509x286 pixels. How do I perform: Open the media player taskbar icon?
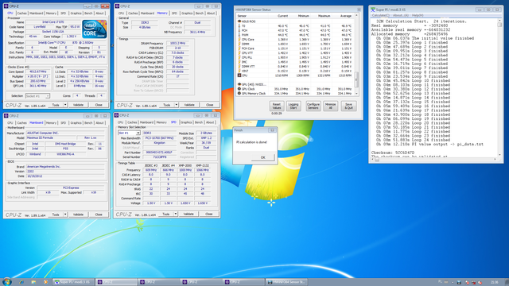click(45, 282)
